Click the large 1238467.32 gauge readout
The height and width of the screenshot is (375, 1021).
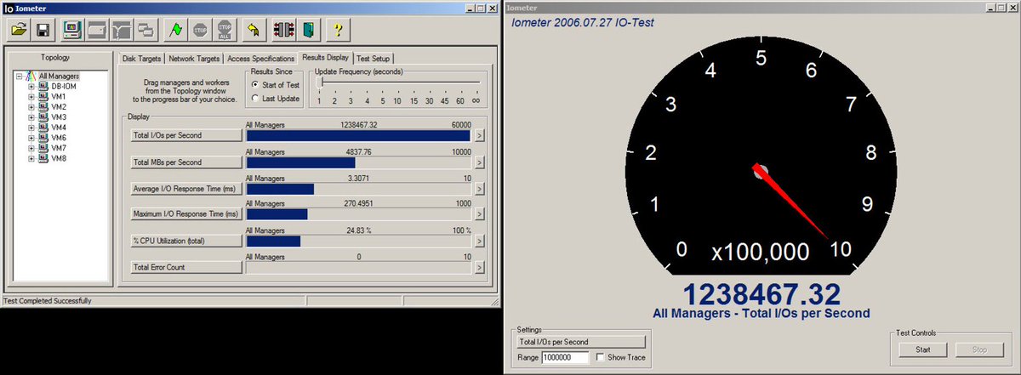(x=761, y=293)
